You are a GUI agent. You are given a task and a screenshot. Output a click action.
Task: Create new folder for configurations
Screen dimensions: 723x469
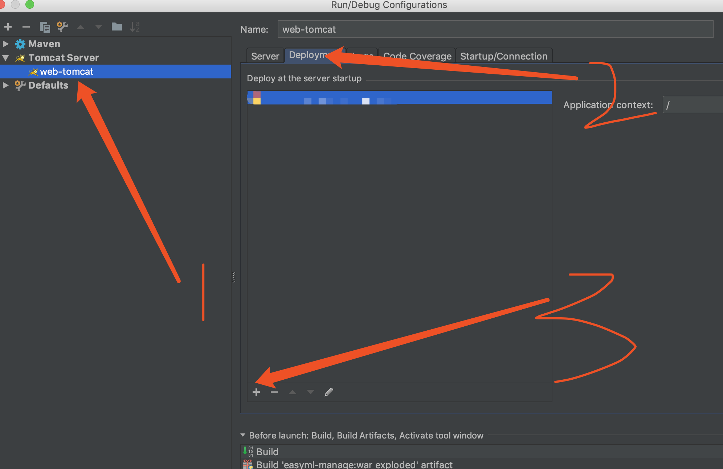point(117,26)
